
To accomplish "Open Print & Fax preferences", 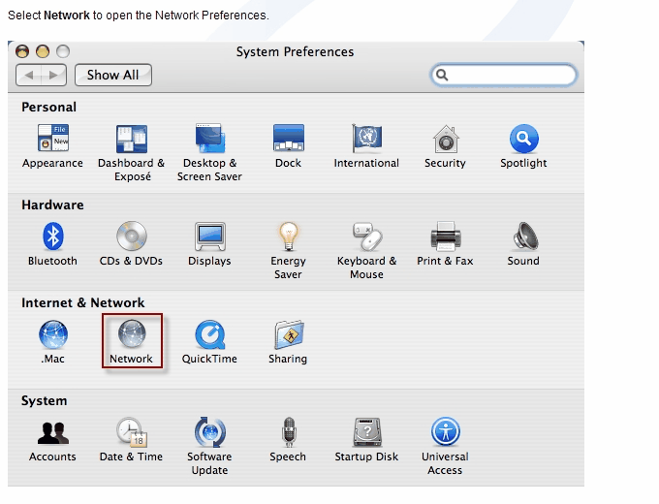I will [445, 244].
